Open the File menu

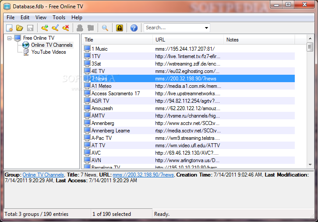pos(11,17)
